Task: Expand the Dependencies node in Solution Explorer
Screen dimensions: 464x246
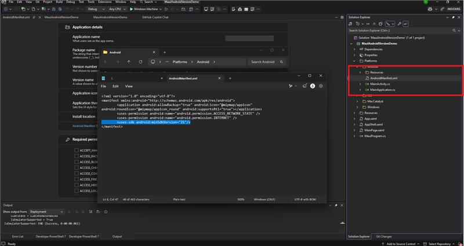Action: point(354,49)
